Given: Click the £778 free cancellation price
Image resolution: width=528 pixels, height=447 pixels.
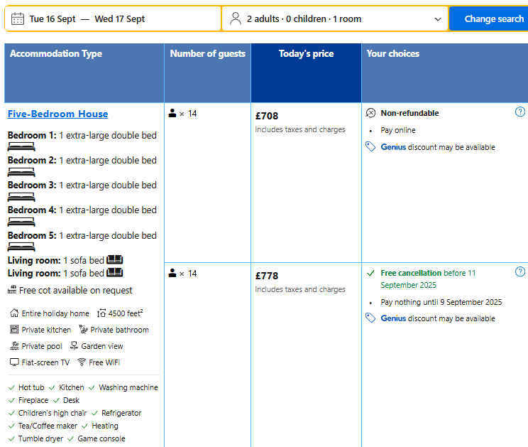Looking at the screenshot, I should [267, 276].
